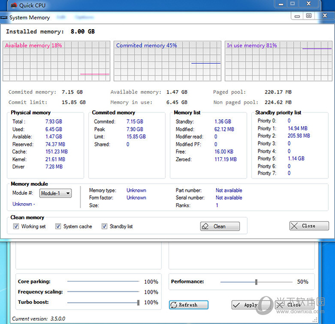Minimize the System Memory window

[296, 16]
